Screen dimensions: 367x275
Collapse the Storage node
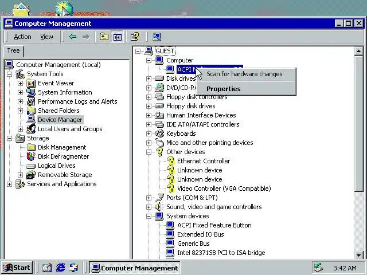pos(9,138)
